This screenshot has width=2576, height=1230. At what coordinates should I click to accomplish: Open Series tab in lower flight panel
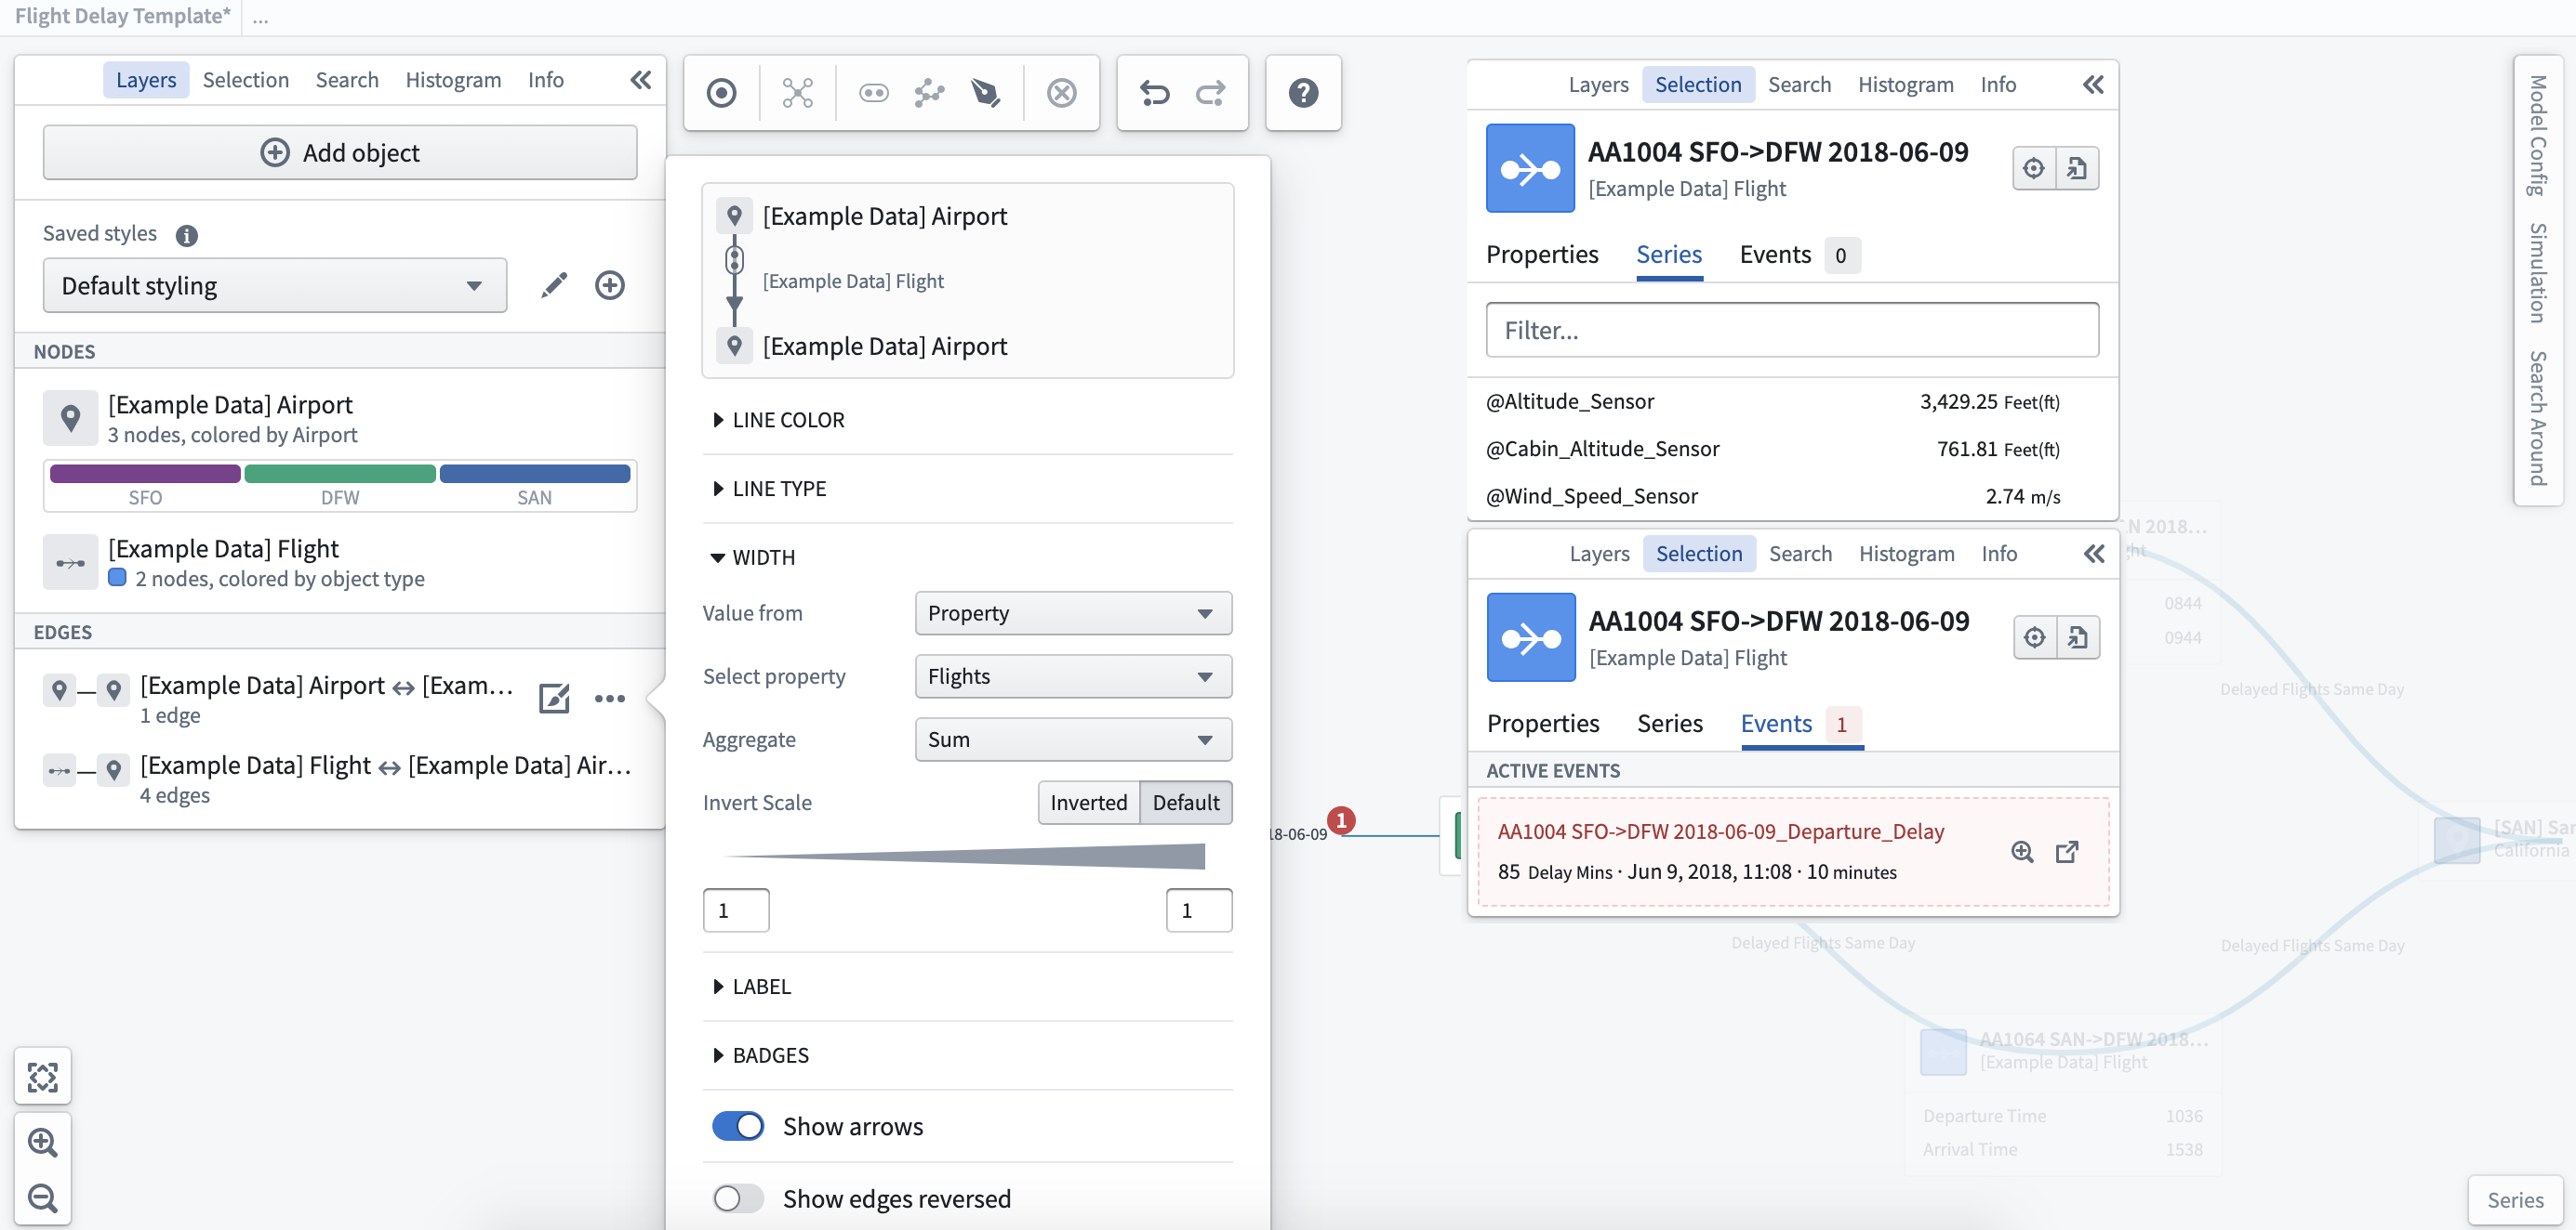pos(1669,724)
